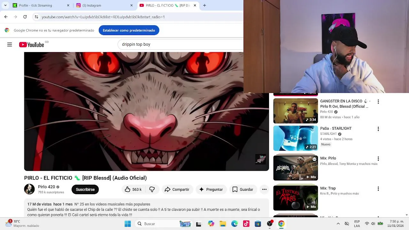Open Pirlo 420 channel avatar
409x230 pixels.
point(29,189)
